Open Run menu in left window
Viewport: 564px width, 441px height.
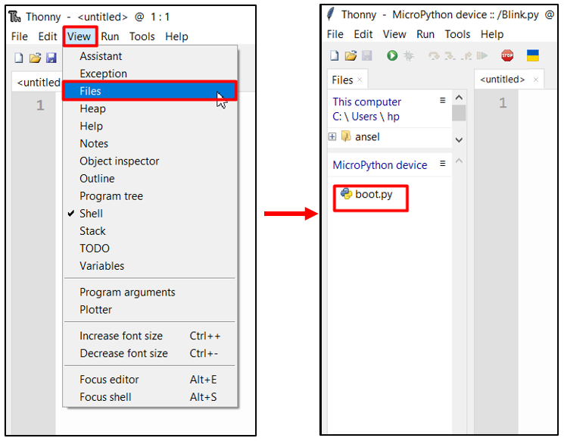pos(110,36)
